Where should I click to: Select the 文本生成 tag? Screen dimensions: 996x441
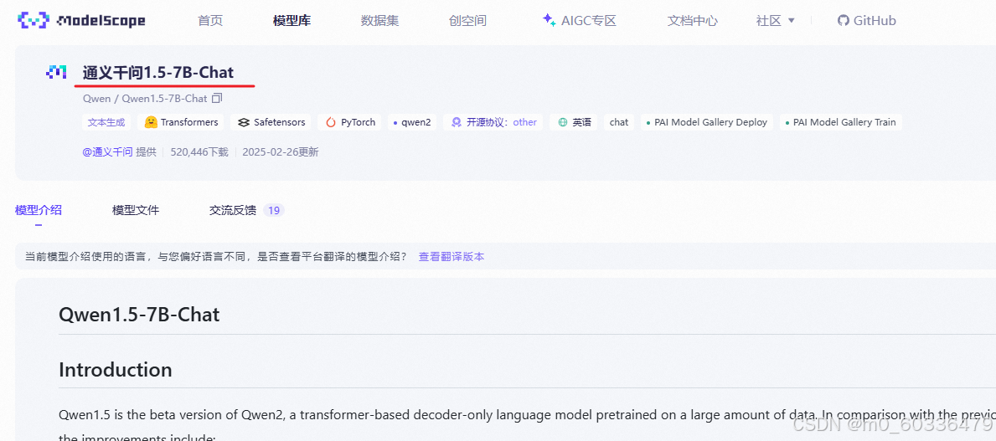[106, 122]
